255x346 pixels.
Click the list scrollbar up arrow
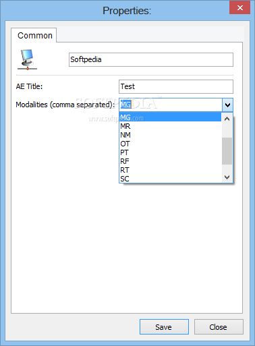pos(227,119)
